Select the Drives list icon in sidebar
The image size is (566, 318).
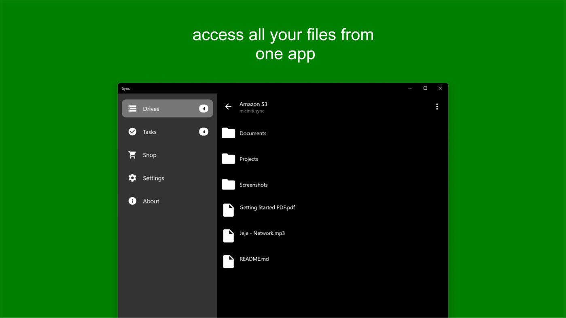click(x=132, y=108)
